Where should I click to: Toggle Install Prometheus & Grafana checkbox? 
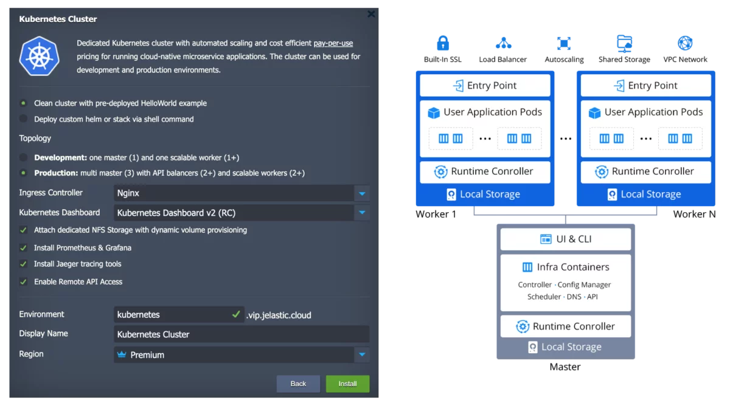(24, 248)
